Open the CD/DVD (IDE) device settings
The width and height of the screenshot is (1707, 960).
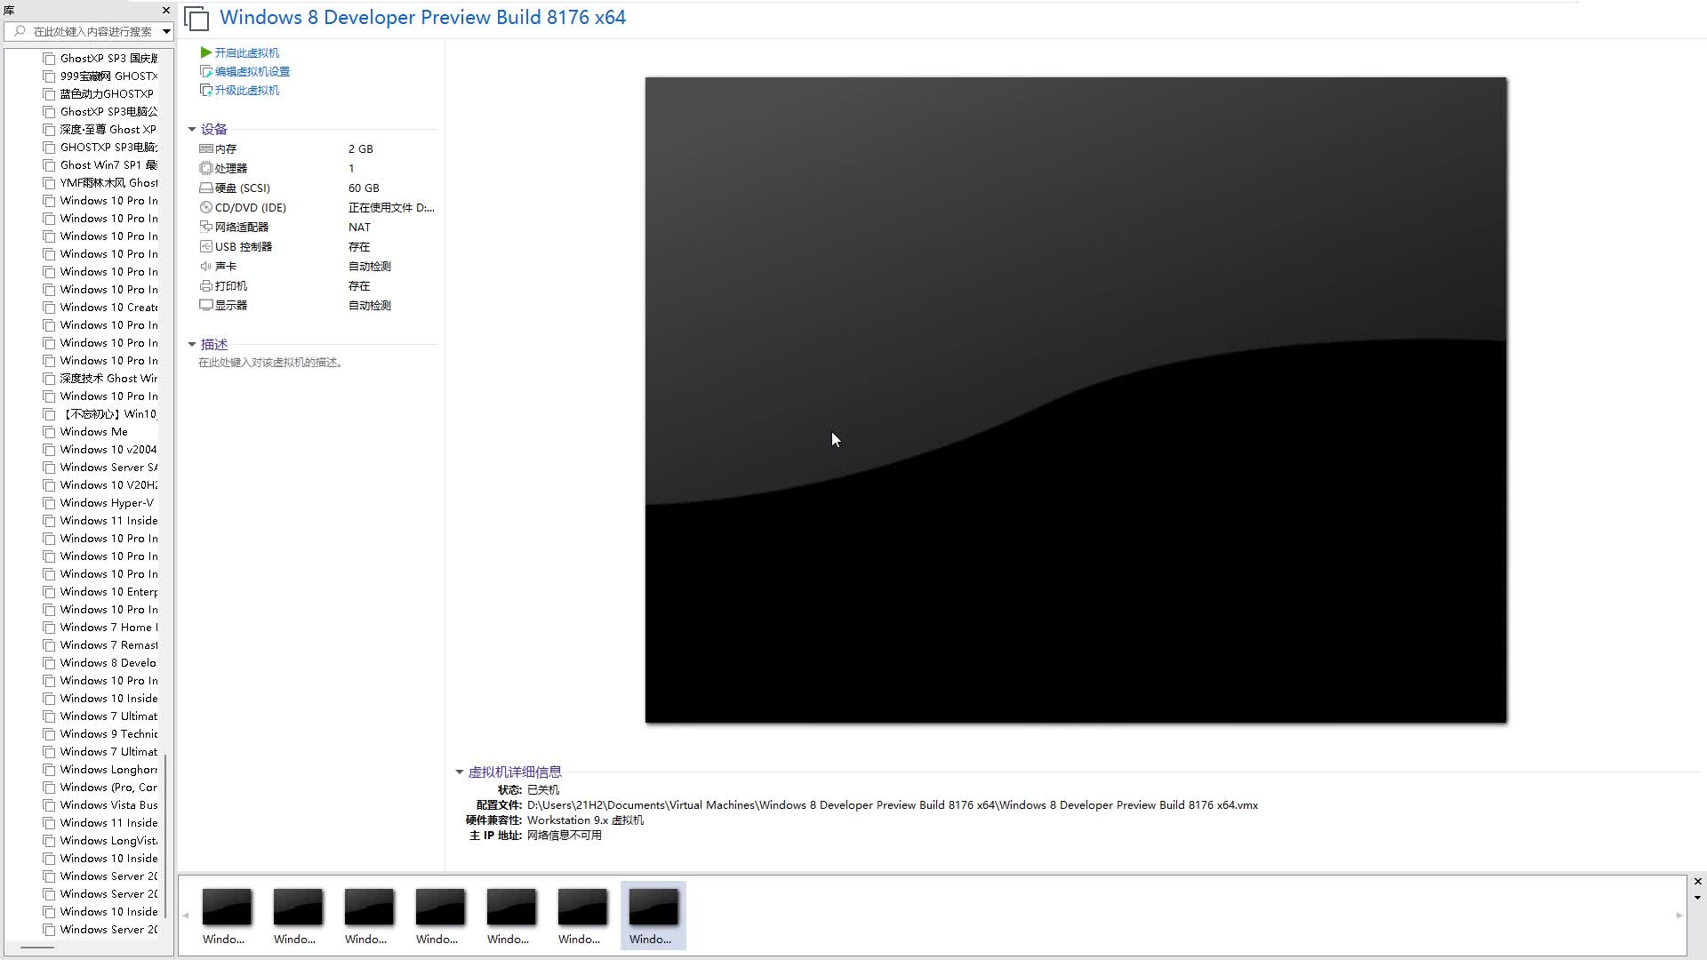(252, 207)
